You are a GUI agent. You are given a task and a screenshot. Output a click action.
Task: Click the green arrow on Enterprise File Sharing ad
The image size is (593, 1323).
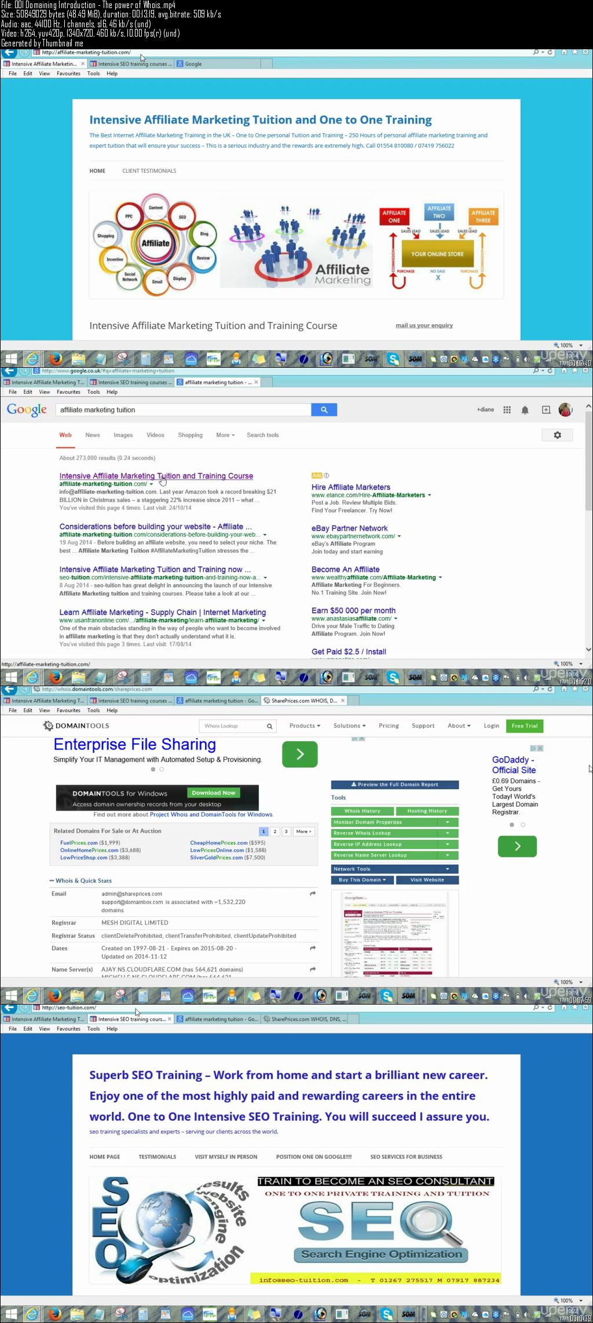(299, 754)
